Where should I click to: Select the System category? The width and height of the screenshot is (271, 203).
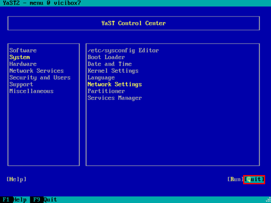pyautogui.click(x=20, y=57)
